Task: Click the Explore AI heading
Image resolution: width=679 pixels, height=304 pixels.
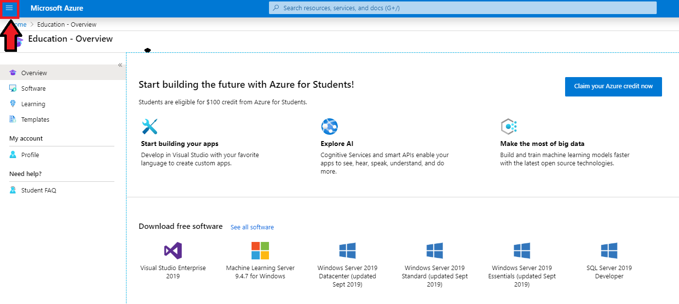Action: (x=337, y=144)
